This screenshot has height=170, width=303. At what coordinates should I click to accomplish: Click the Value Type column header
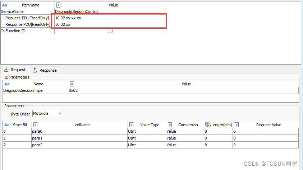[150, 125]
